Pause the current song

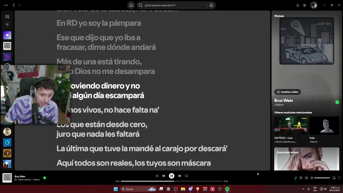[171, 176]
